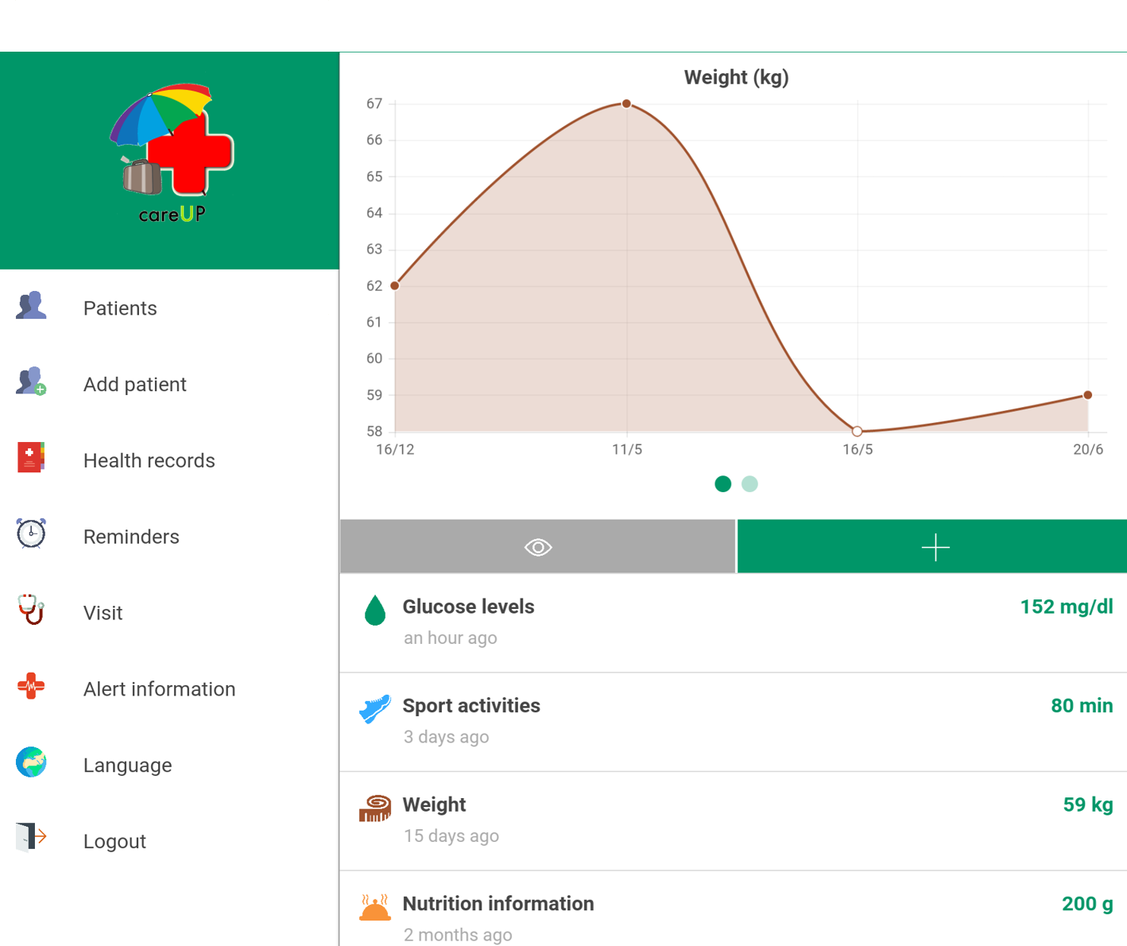Click the Reminders alarm clock icon
The width and height of the screenshot is (1127, 946).
pos(31,533)
